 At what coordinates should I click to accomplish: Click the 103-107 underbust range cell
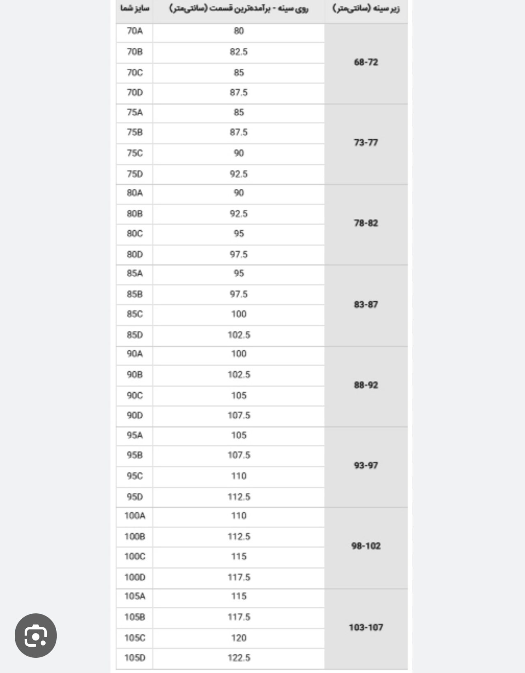coord(366,628)
